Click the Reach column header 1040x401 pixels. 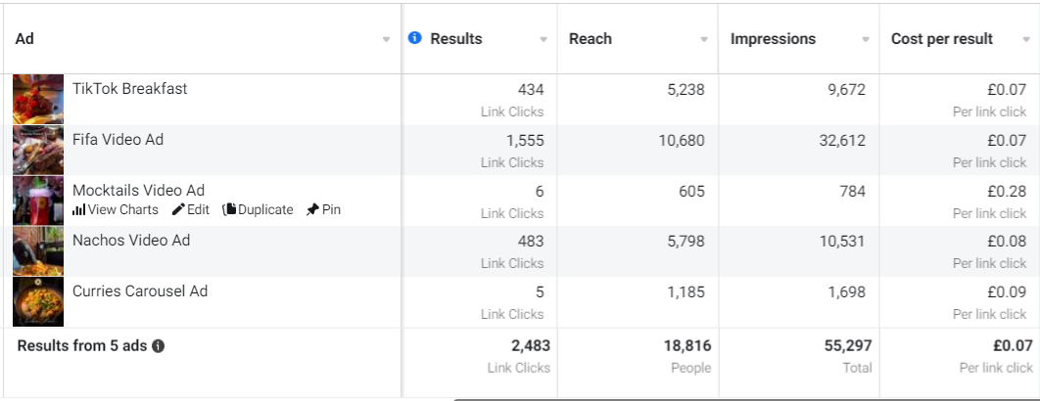point(591,39)
